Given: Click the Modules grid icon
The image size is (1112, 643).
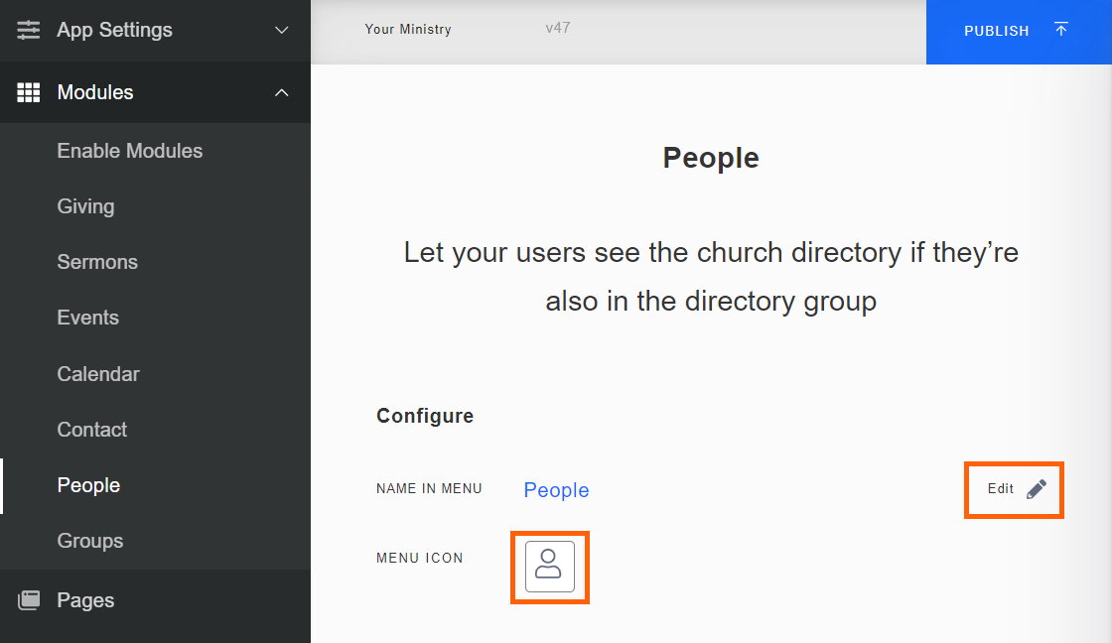Looking at the screenshot, I should [x=28, y=92].
